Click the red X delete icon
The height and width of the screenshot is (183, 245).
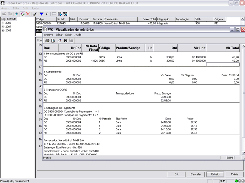click(x=28, y=14)
